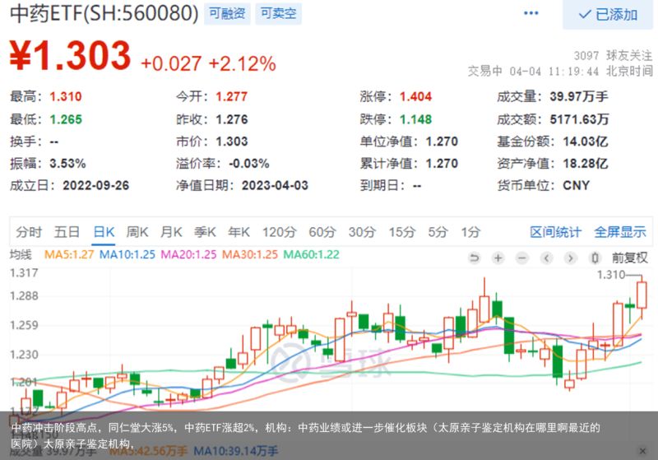Viewport: 658px width, 460px height.
Task: Click the MA5:1.27 indicator label
Action: tap(69, 254)
